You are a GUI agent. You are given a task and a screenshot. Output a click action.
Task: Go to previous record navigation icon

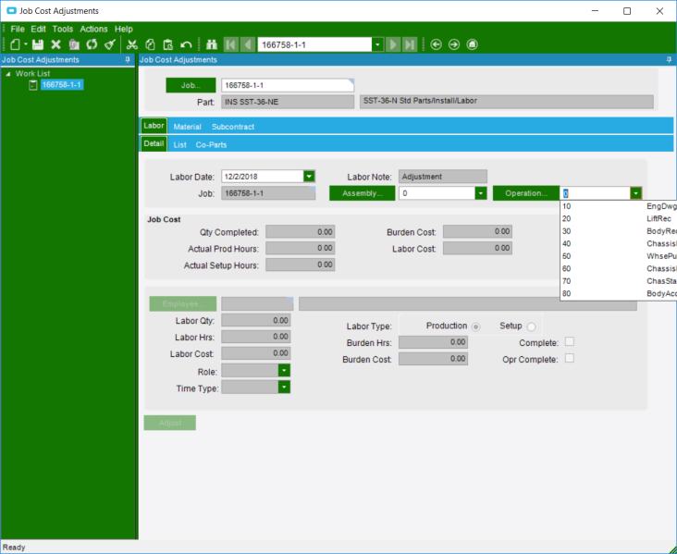[247, 44]
